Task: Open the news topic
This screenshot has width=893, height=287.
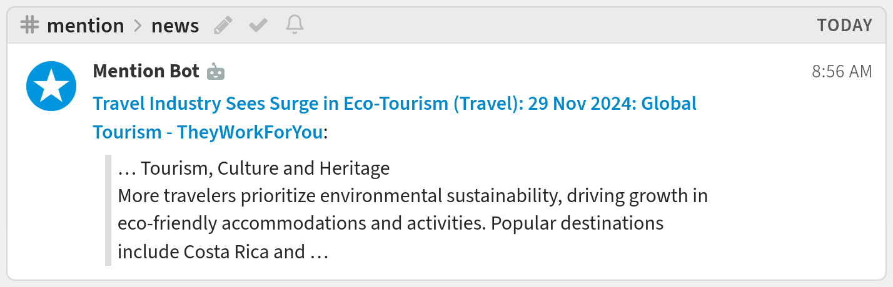Action: pyautogui.click(x=175, y=26)
